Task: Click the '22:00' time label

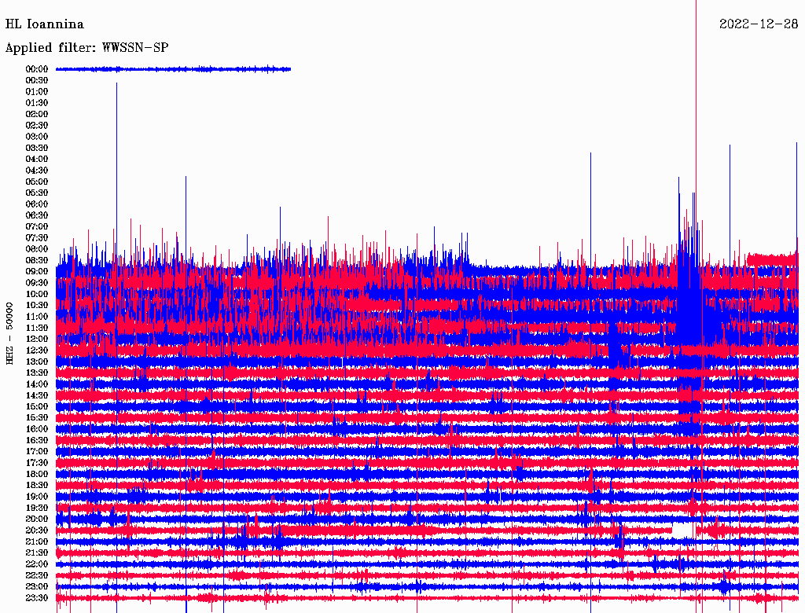Action: (x=37, y=564)
